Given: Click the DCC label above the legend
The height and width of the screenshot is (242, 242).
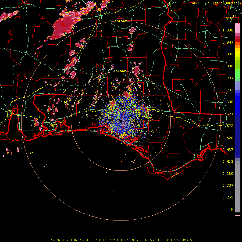Looking at the screenshot, I should [236, 16].
